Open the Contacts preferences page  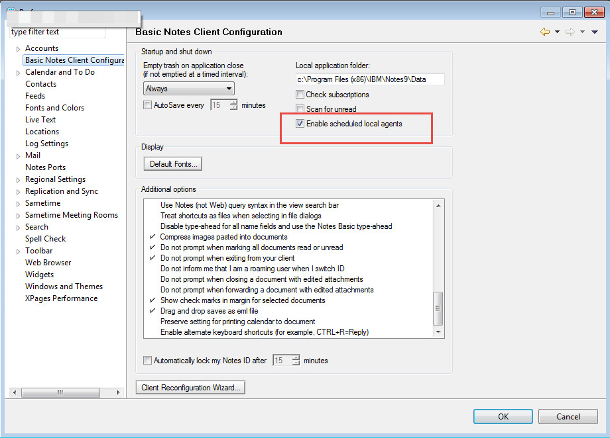(41, 84)
